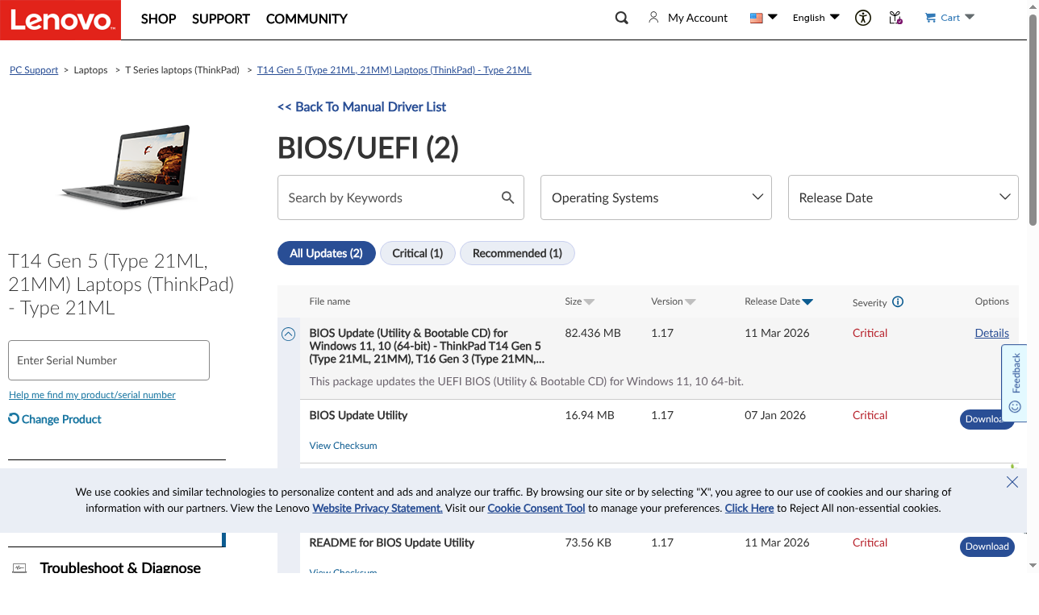Image resolution: width=1039 pixels, height=615 pixels.
Task: Click the Troubleshoot & Diagnose icon
Action: 19,567
